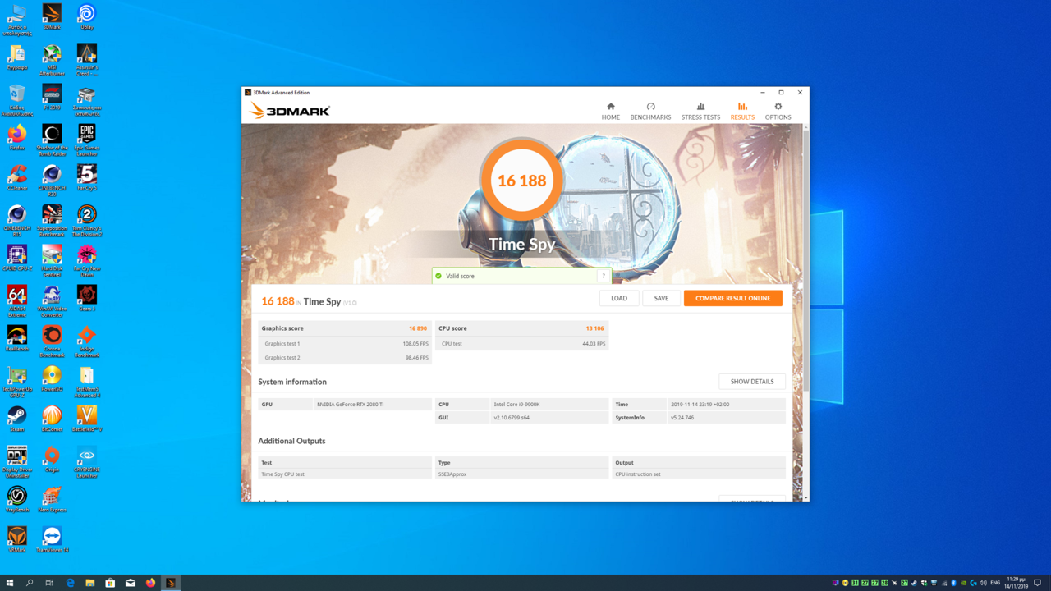Select the MSI Afterburner desktop icon
Image resolution: width=1051 pixels, height=591 pixels.
point(52,60)
